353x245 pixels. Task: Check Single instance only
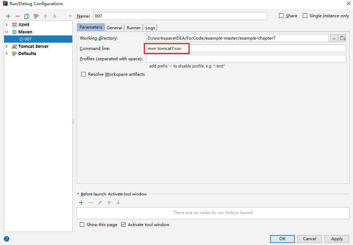click(x=305, y=15)
